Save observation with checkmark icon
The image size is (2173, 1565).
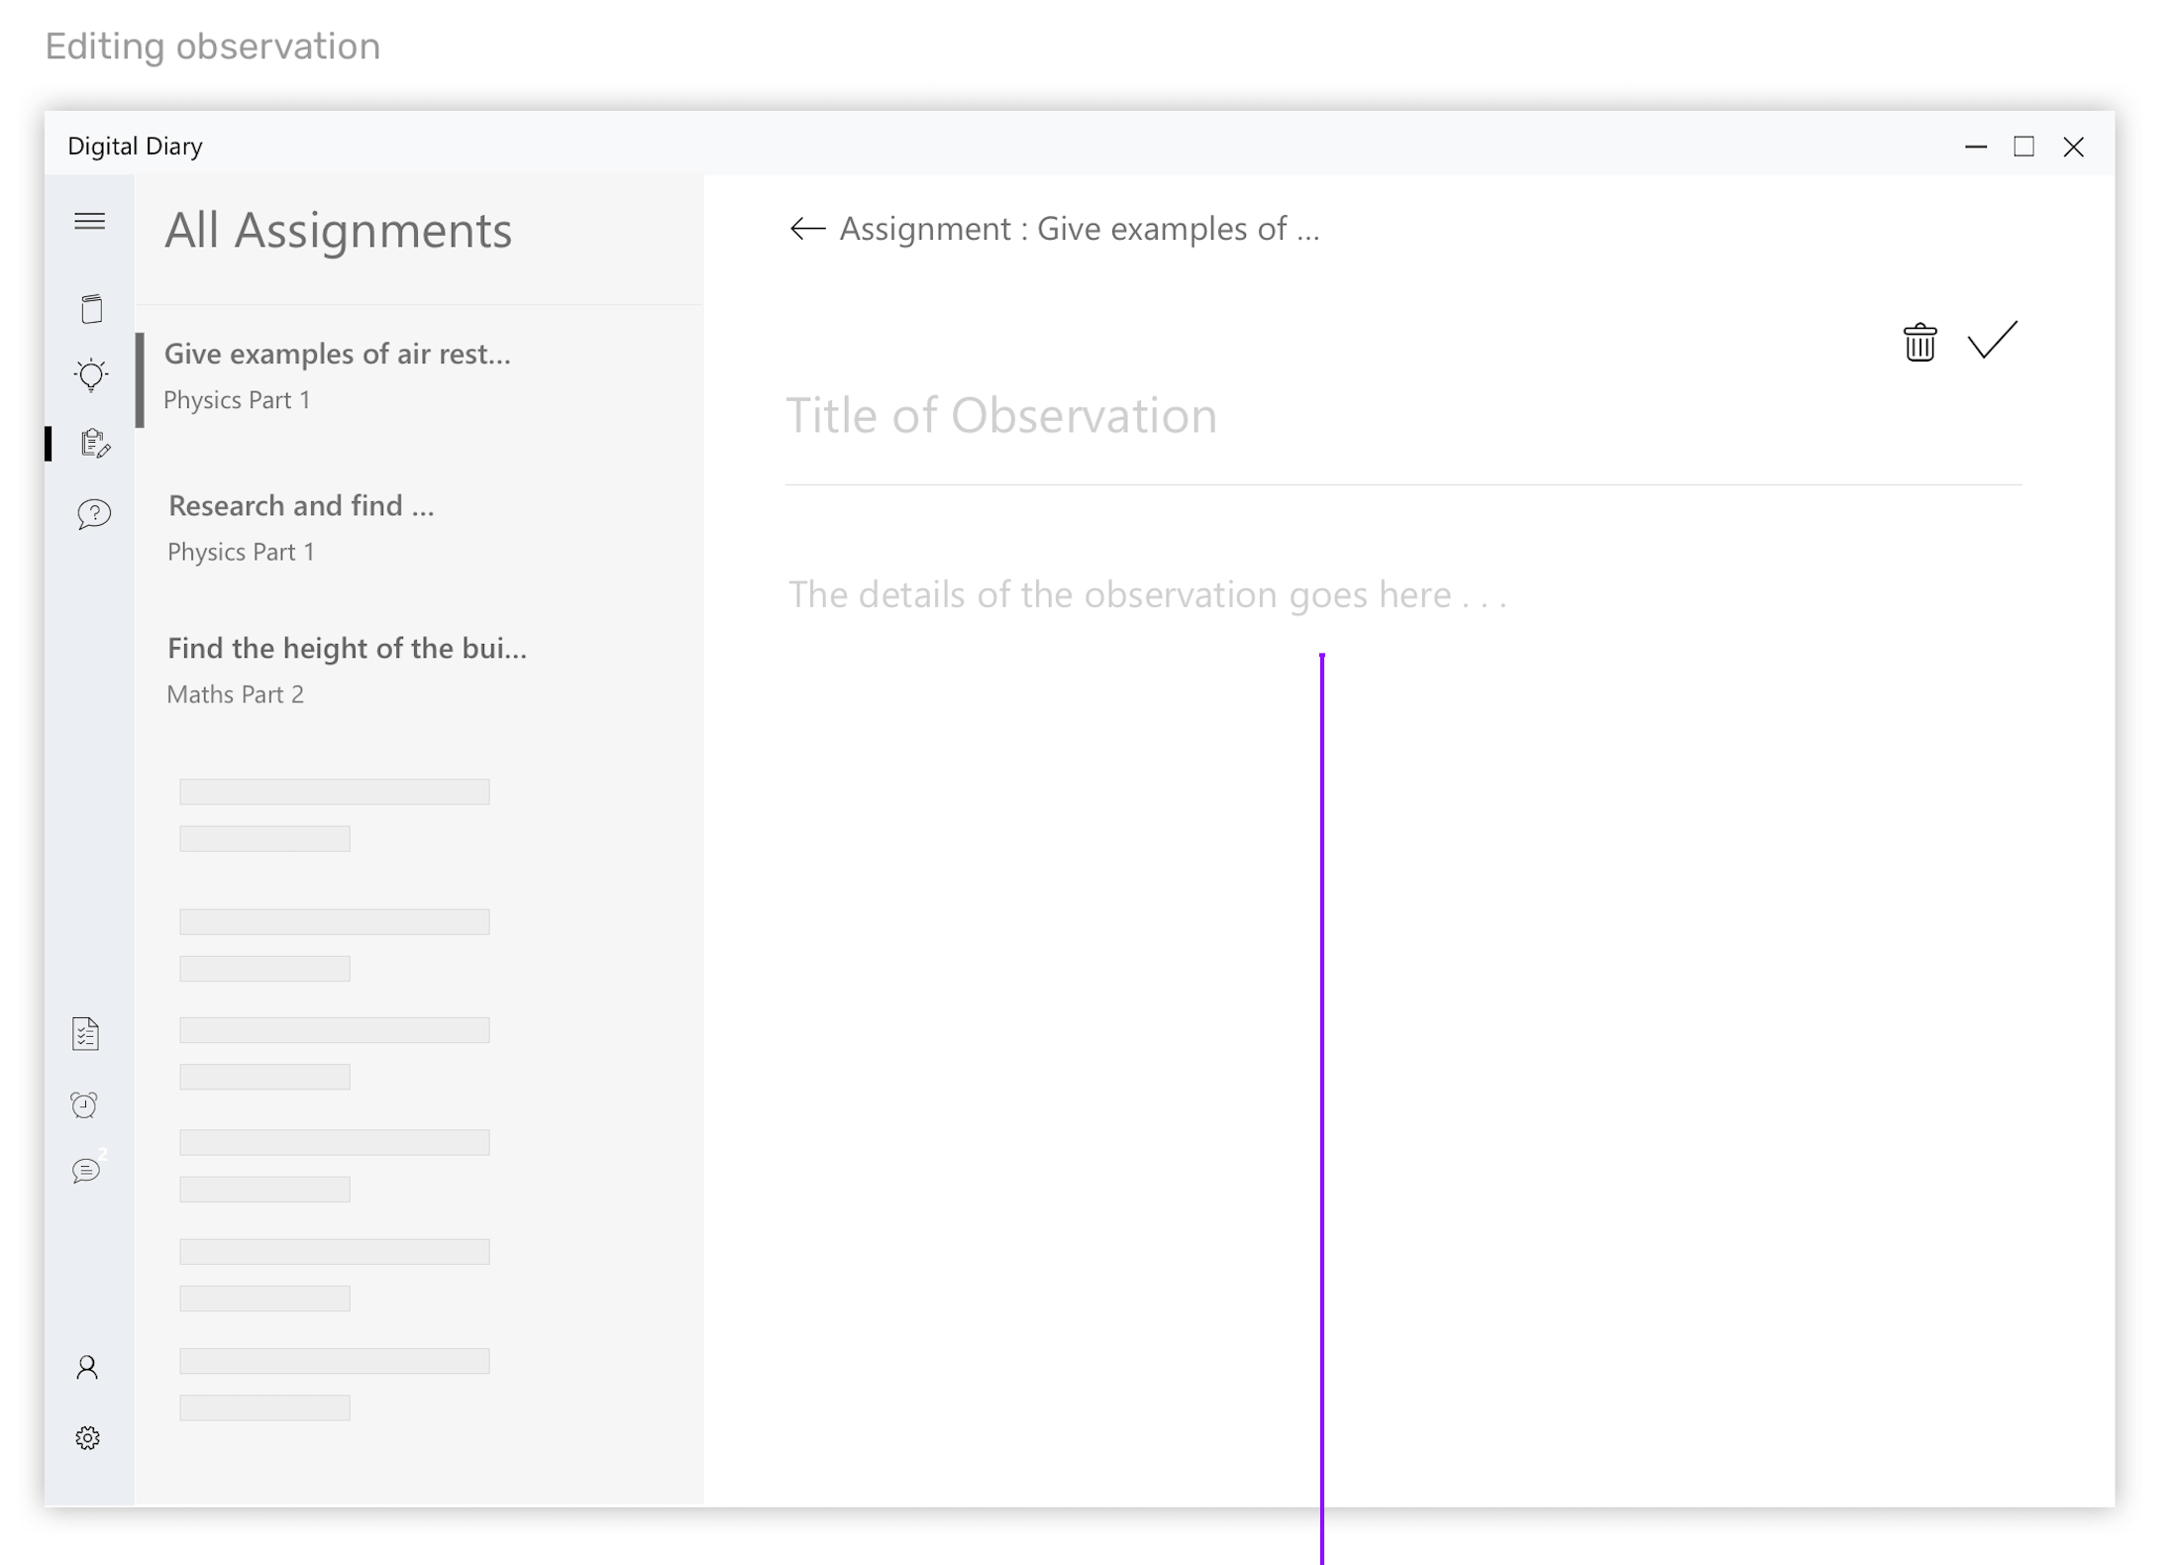[1991, 341]
